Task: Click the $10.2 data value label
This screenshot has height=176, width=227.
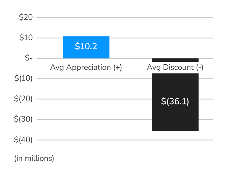Action: point(86,46)
